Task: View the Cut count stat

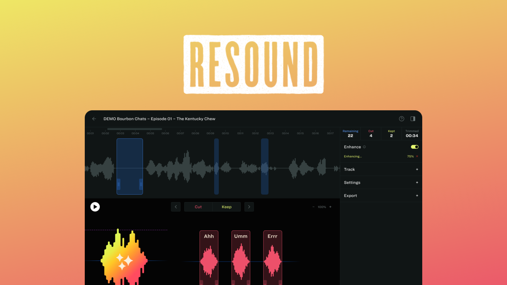Action: click(371, 134)
